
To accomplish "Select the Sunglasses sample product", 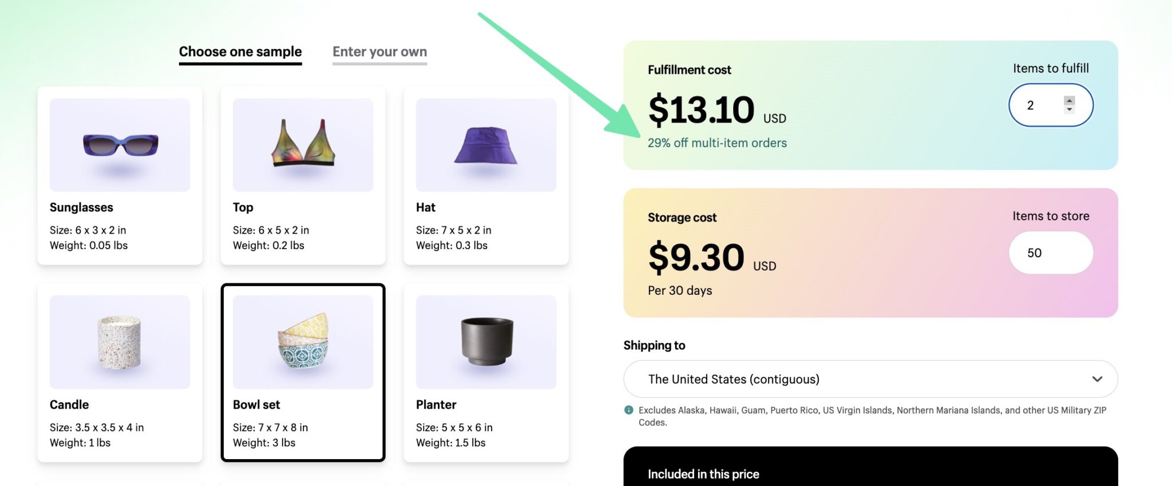I will [x=120, y=175].
